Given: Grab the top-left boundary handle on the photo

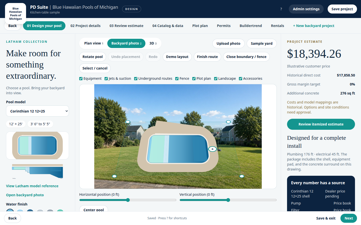Looking at the screenshot, I should tap(128, 122).
